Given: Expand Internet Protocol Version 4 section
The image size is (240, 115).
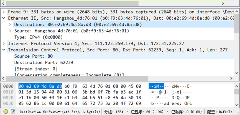Looking at the screenshot, I should coord(4,43).
